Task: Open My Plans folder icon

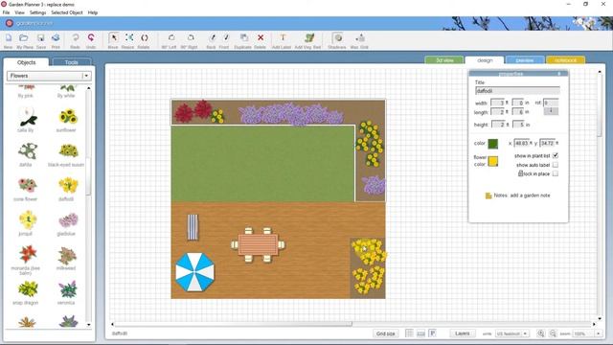Action: pos(24,38)
